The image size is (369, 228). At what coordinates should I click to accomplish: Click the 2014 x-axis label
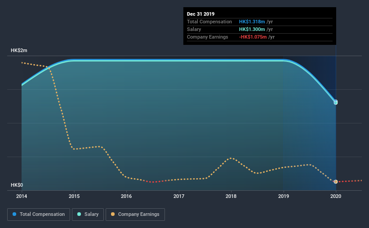(x=22, y=196)
